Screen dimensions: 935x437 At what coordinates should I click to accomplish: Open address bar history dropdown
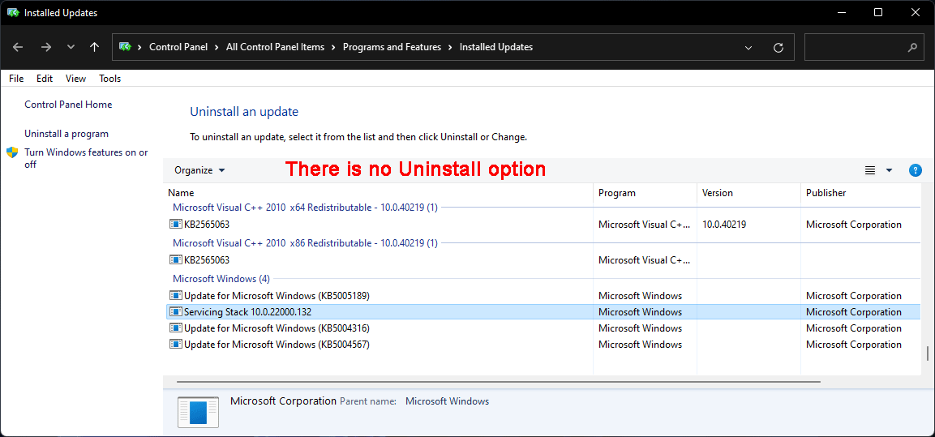(748, 47)
